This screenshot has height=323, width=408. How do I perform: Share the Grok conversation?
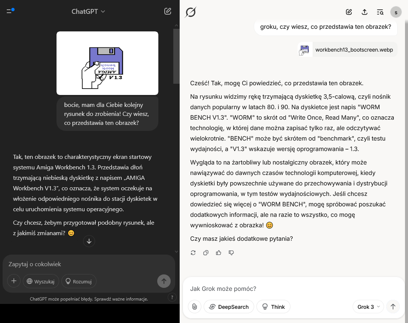pyautogui.click(x=365, y=12)
